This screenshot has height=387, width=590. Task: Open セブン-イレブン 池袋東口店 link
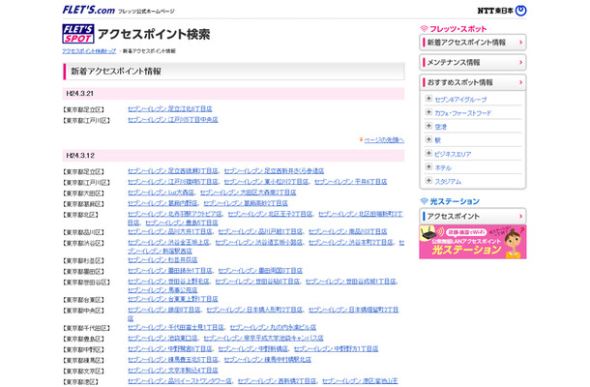(x=162, y=339)
